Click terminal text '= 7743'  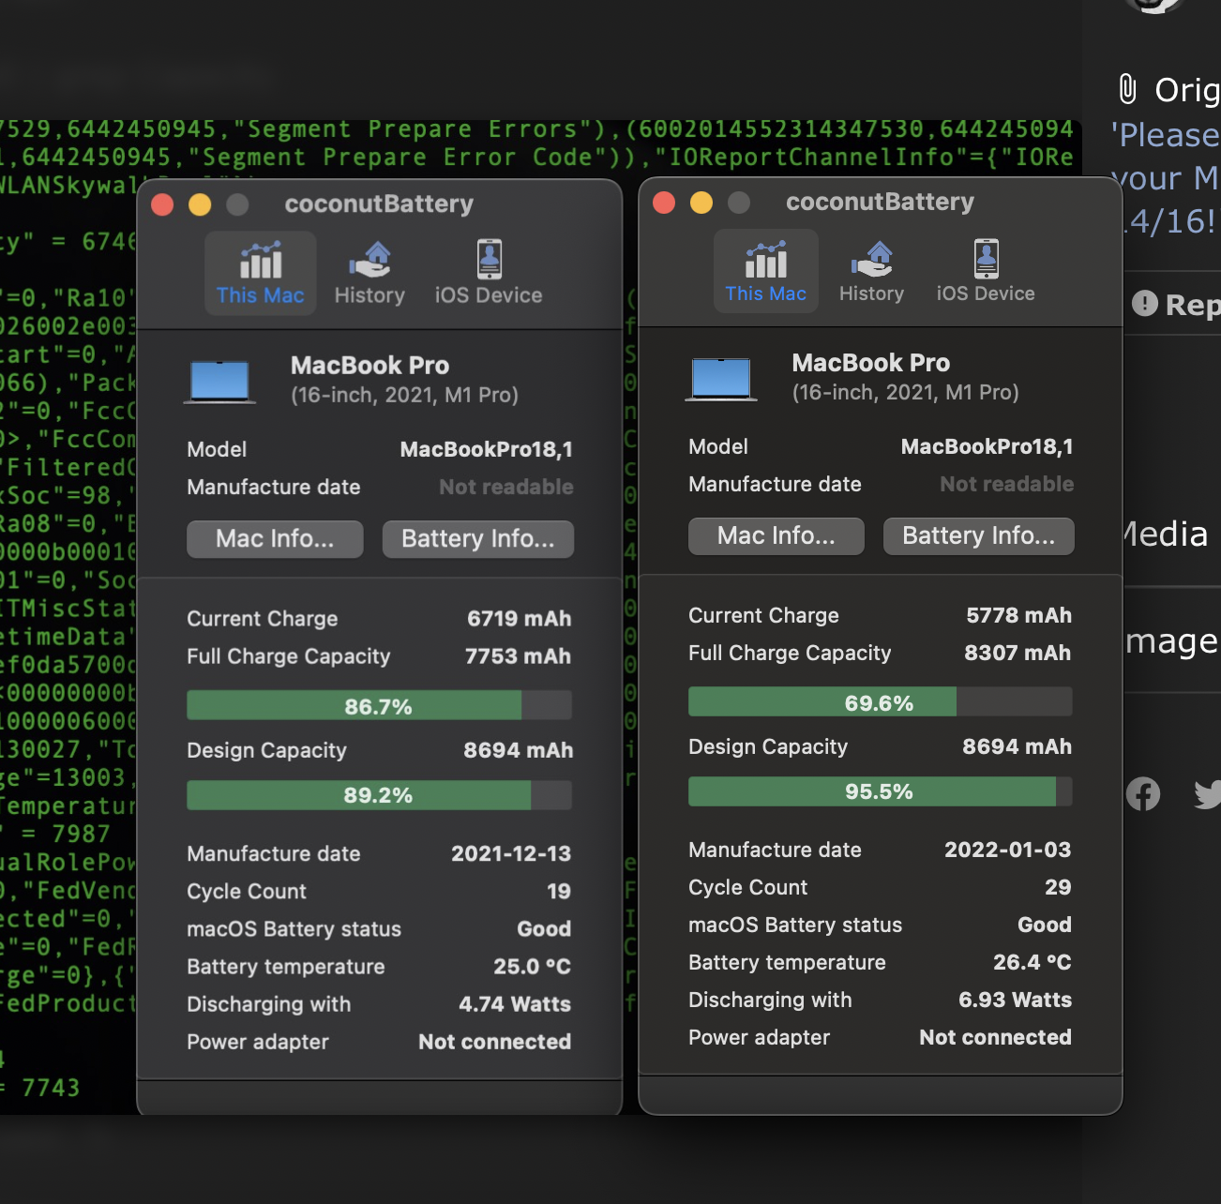(x=40, y=1088)
